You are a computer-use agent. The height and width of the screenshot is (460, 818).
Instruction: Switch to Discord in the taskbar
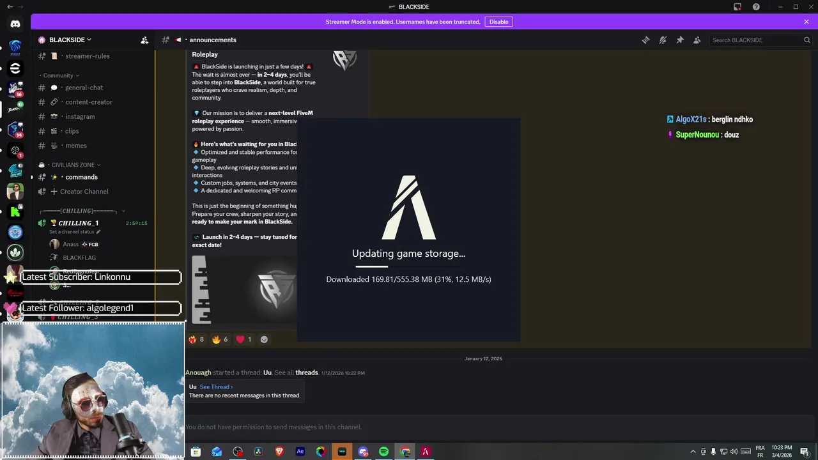(363, 452)
